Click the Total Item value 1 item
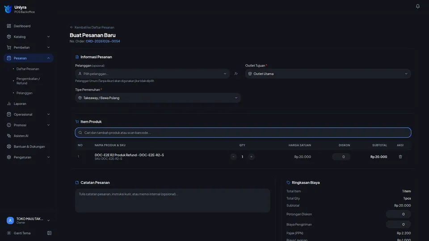This screenshot has height=241, width=429. pos(406,191)
